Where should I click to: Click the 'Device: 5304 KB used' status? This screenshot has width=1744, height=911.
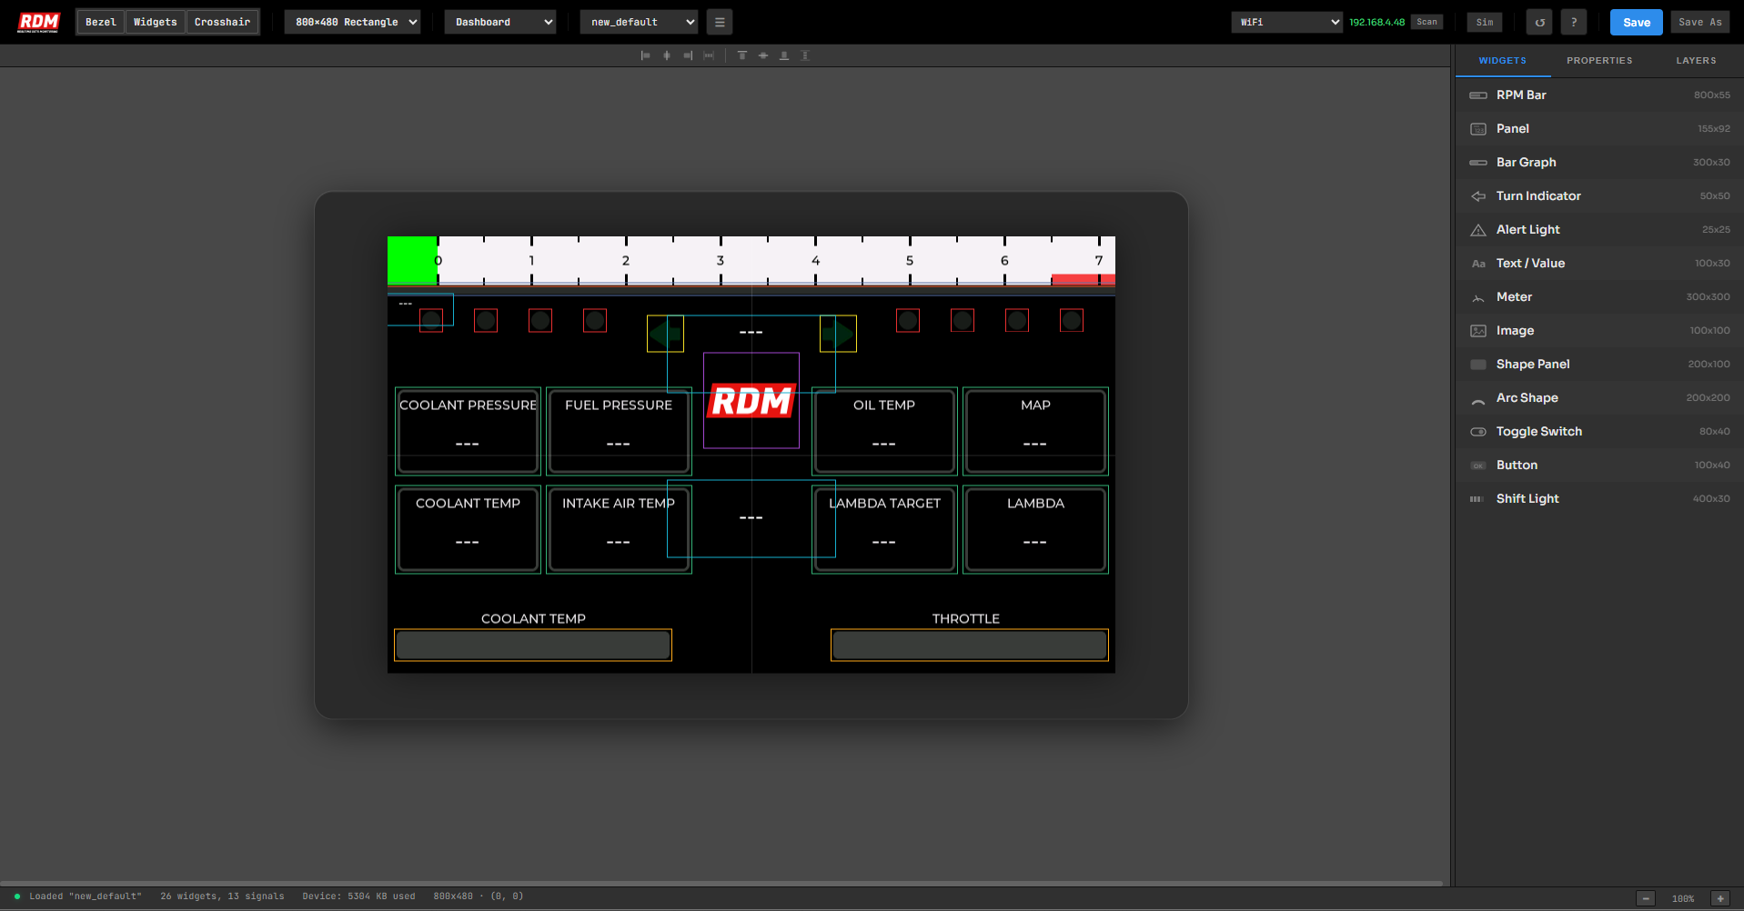pos(358,896)
